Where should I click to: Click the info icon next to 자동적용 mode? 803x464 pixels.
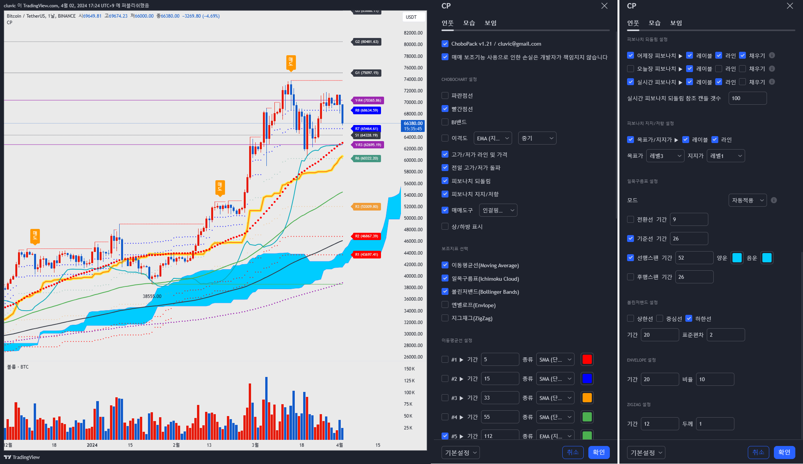click(774, 200)
